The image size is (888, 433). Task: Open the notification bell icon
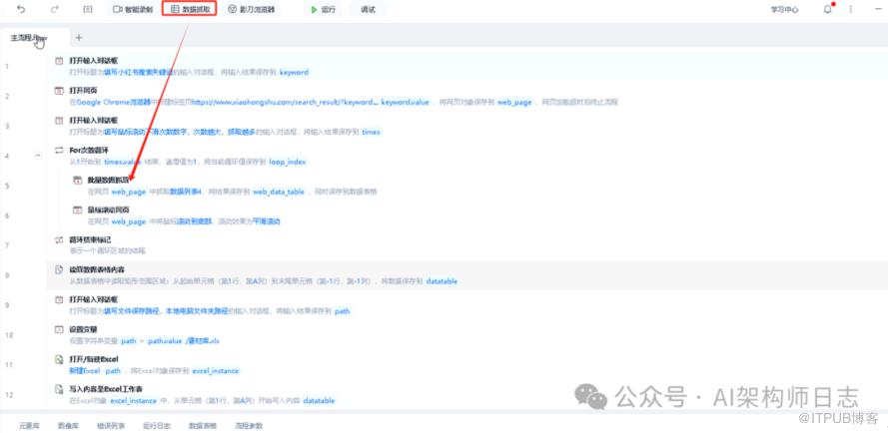[x=827, y=9]
